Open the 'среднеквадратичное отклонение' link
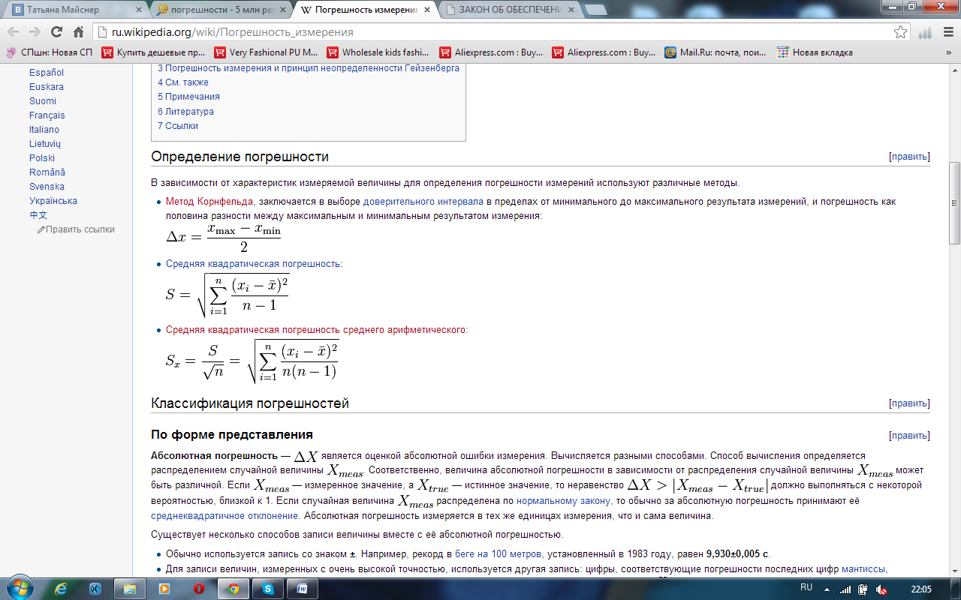961x600 pixels. point(225,516)
